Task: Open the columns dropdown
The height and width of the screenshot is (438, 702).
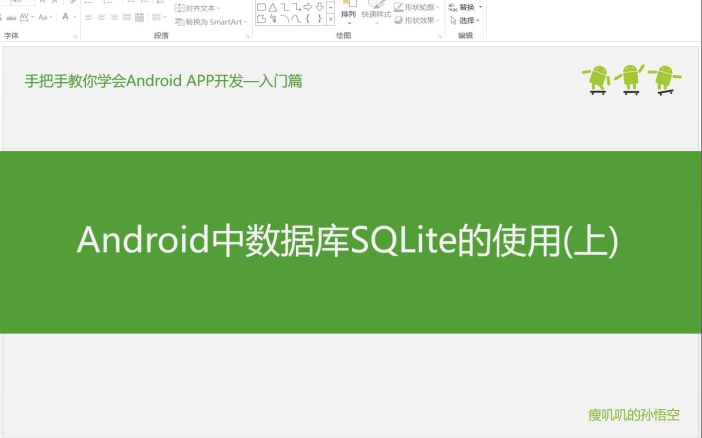Action: point(159,18)
